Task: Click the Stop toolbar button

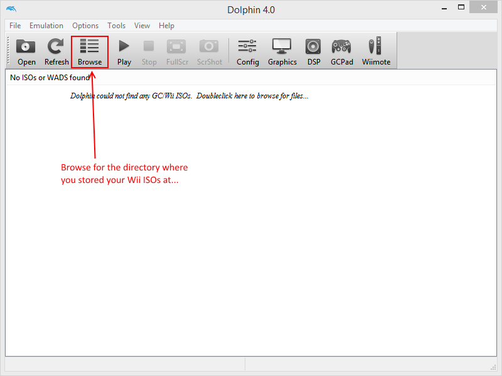Action: pos(149,52)
